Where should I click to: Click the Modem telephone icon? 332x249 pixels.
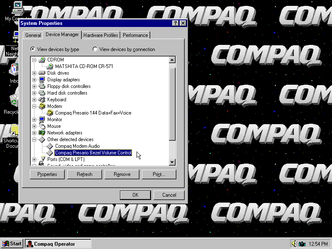coord(42,106)
